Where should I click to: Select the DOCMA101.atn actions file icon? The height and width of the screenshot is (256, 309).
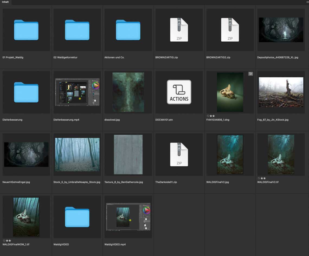(179, 92)
